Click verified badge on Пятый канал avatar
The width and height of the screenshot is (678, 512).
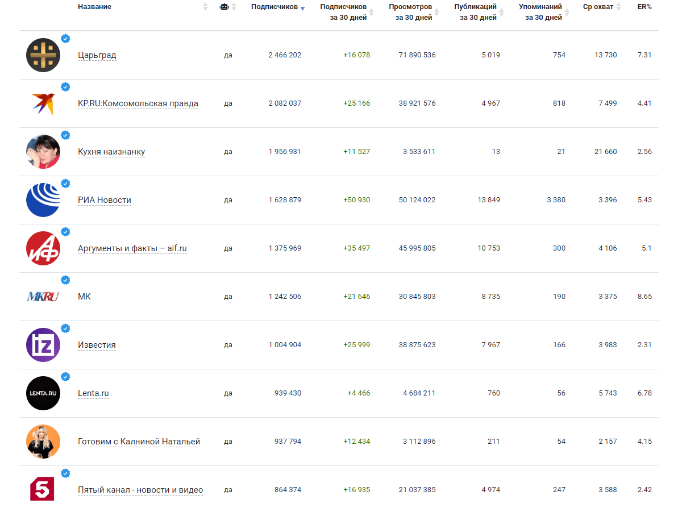[x=65, y=473]
